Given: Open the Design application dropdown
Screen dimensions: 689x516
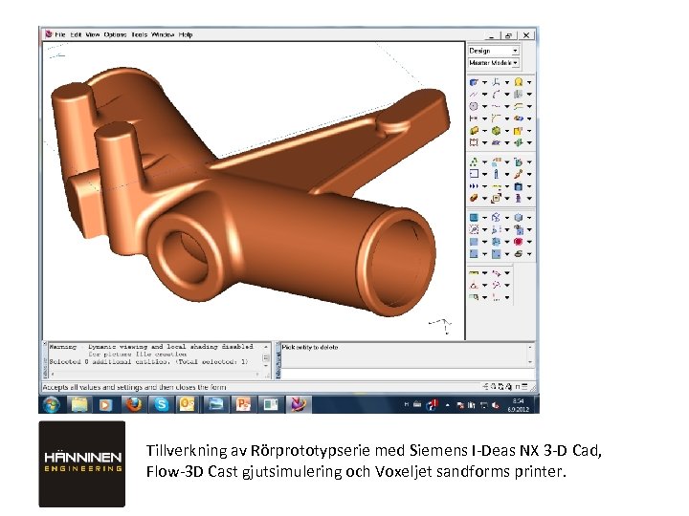Looking at the screenshot, I should point(494,51).
